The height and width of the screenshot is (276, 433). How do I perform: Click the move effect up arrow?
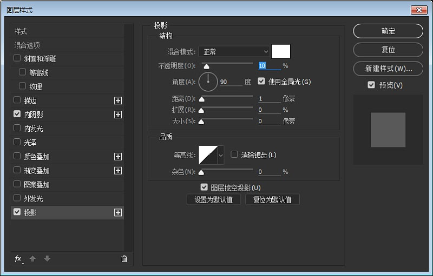tap(32, 259)
